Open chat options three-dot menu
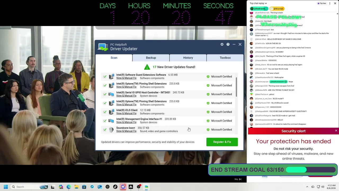The image size is (339, 191). (330, 3)
